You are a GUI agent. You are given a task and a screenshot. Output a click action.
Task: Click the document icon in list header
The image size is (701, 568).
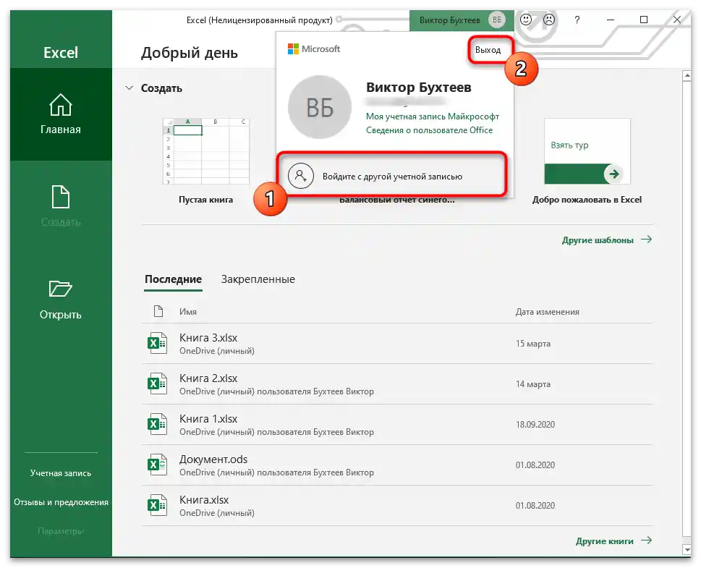[158, 311]
